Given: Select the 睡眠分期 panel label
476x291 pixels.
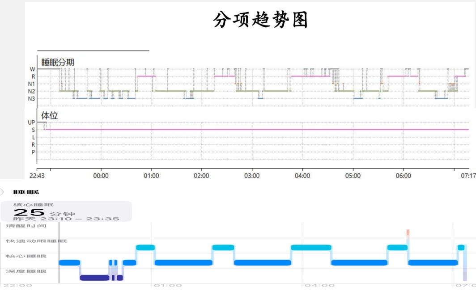Looking at the screenshot, I should [x=58, y=62].
